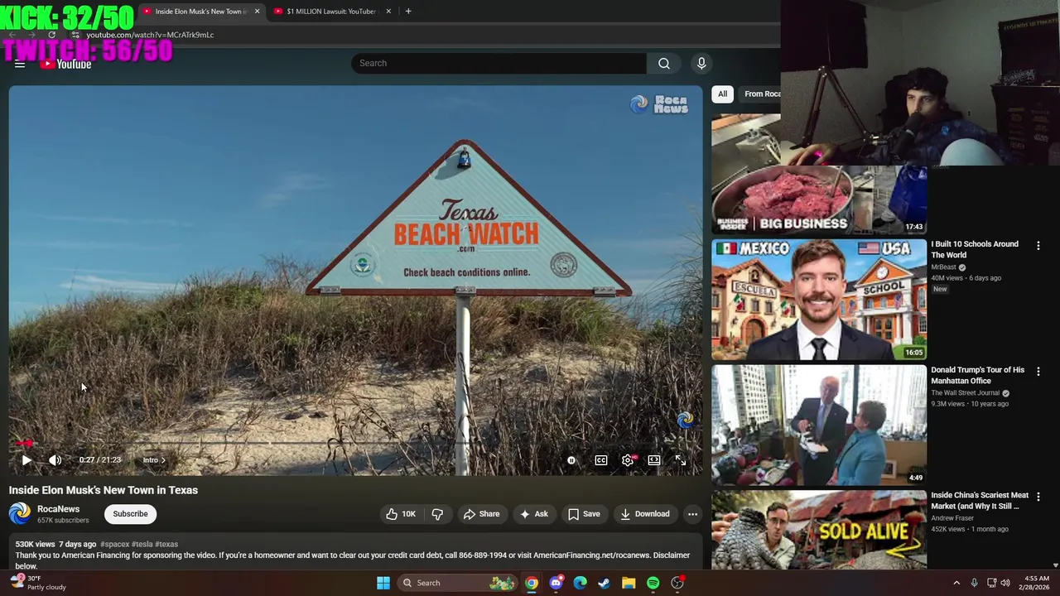This screenshot has width=1060, height=596.
Task: Open Donald Trump's Tour video title
Action: [x=977, y=375]
